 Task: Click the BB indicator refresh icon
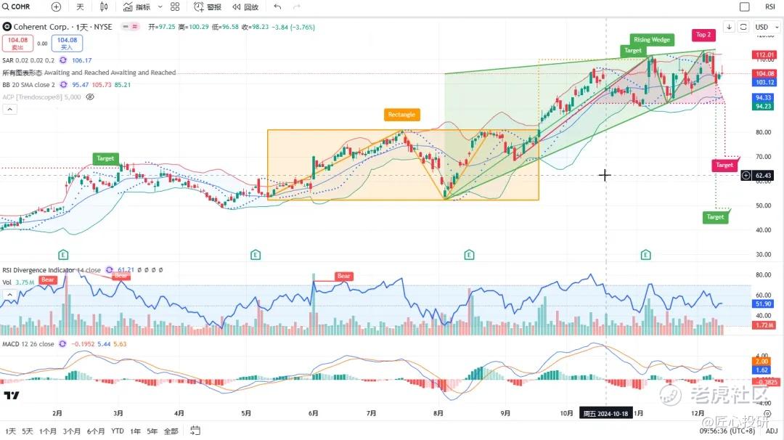[63, 84]
